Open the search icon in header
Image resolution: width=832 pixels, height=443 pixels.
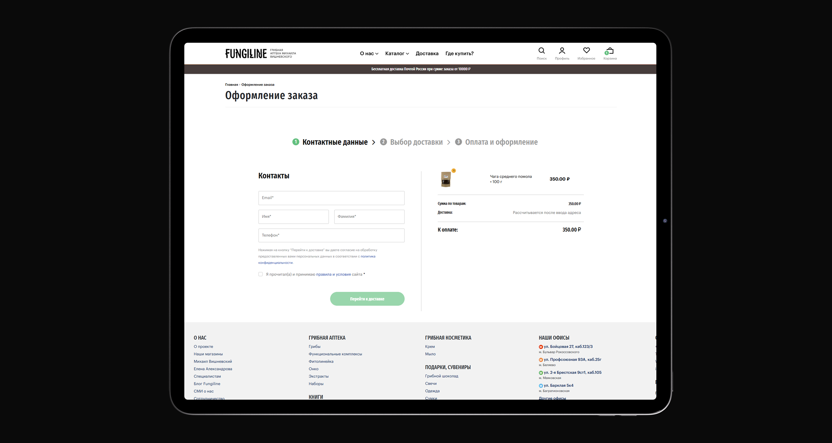[x=542, y=51]
